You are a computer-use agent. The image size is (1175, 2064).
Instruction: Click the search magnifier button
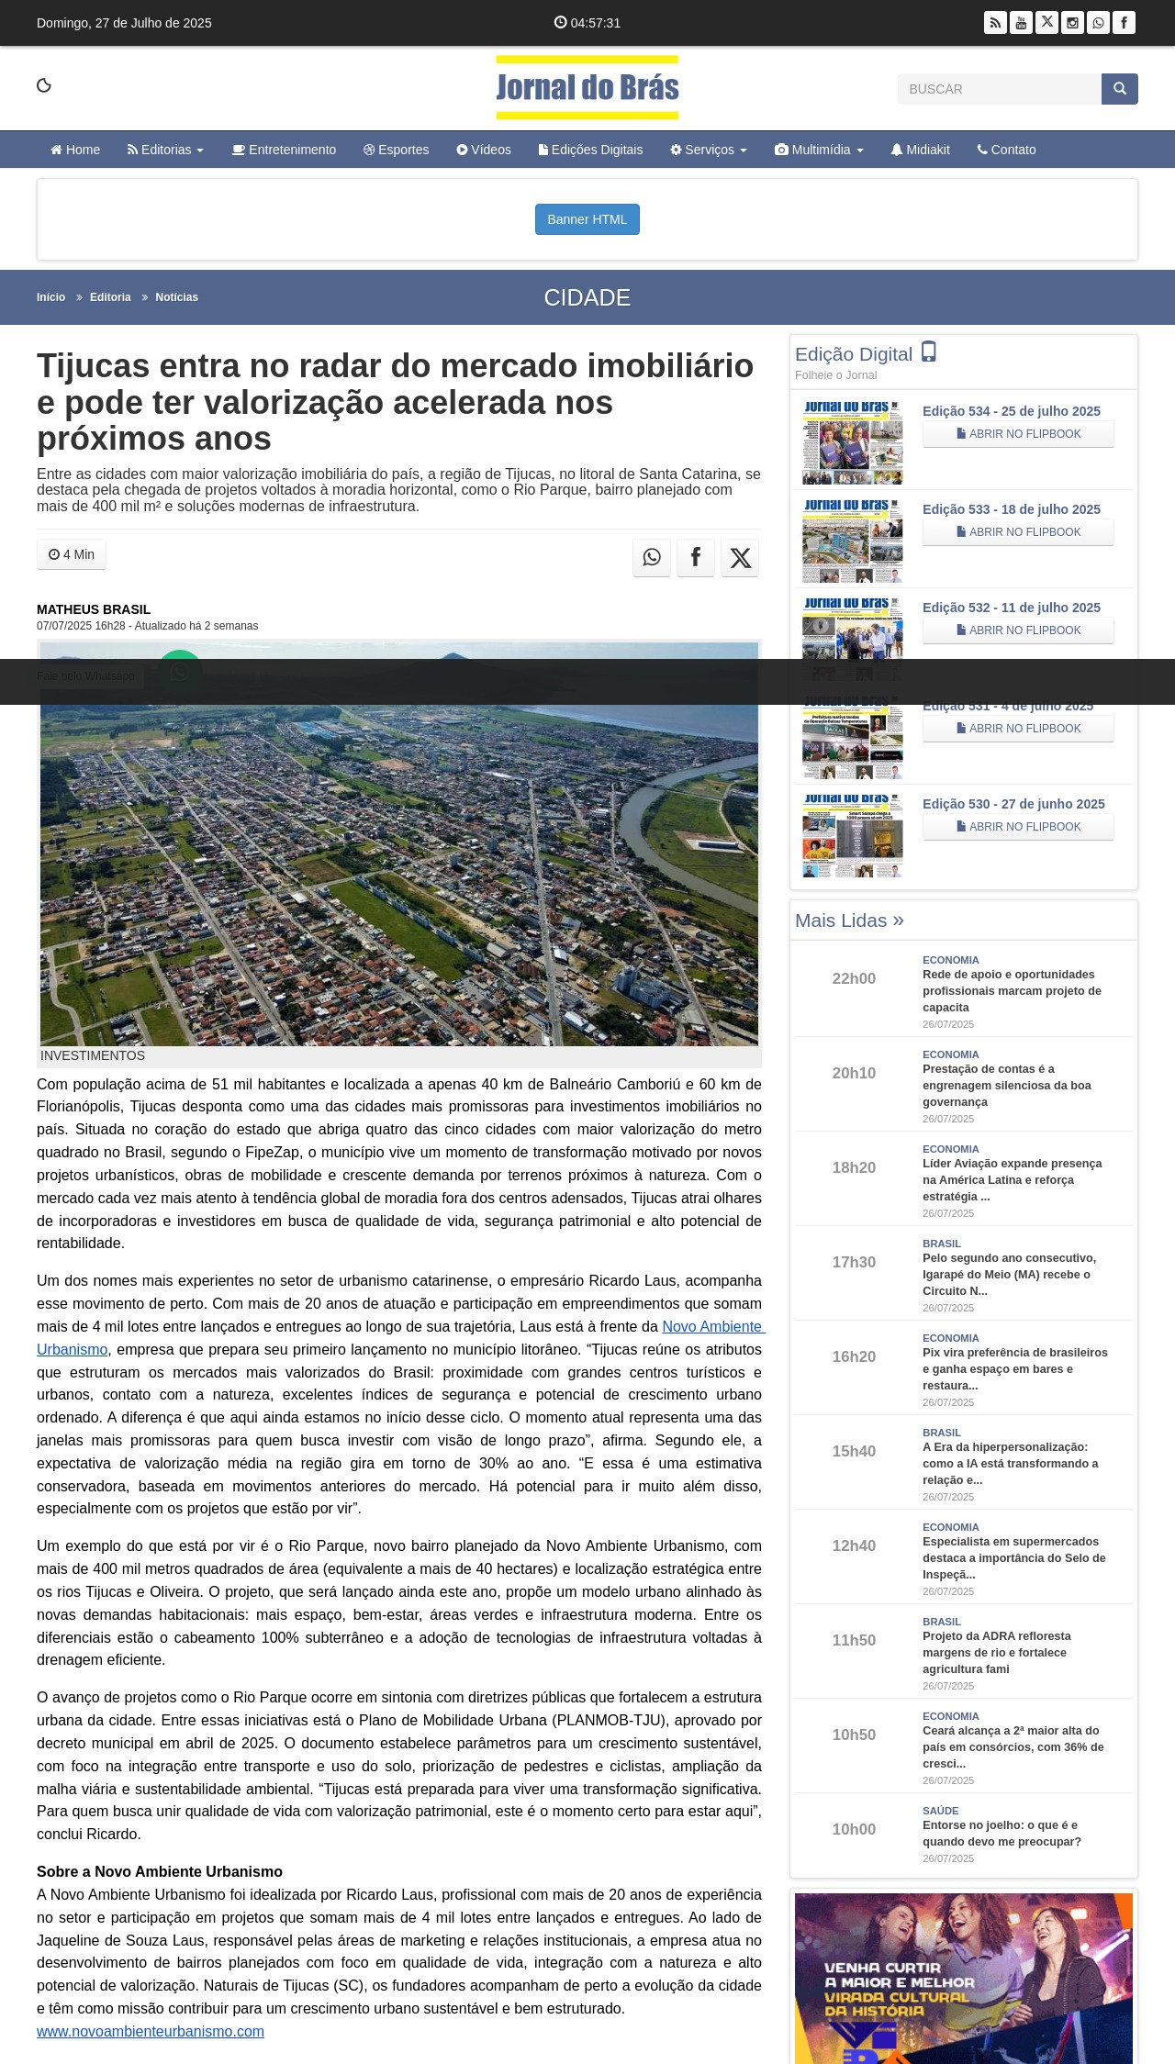[x=1119, y=89]
